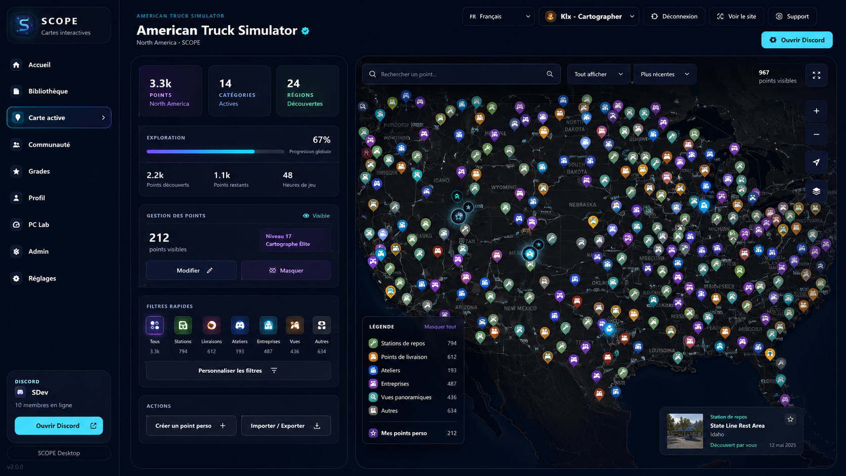The image size is (846, 476).
Task: Click Créer un point perso button
Action: pyautogui.click(x=191, y=425)
